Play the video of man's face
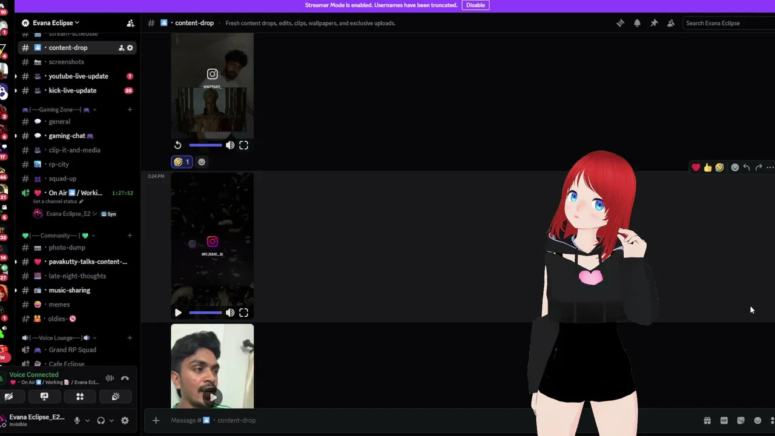Image resolution: width=775 pixels, height=436 pixels. [213, 397]
